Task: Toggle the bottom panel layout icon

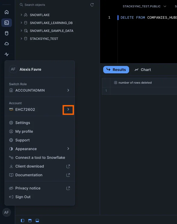Action: (37, 220)
